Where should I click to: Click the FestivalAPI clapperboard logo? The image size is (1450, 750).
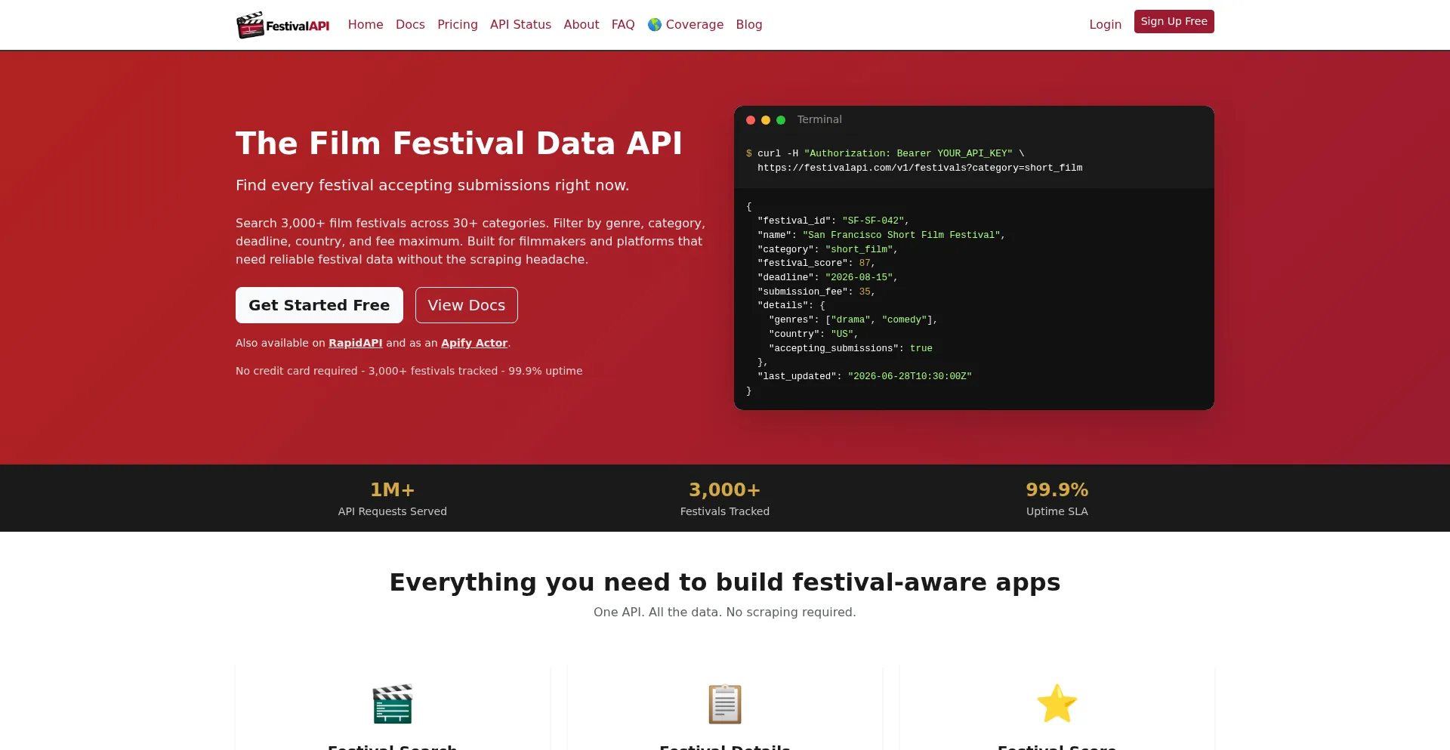click(x=283, y=25)
